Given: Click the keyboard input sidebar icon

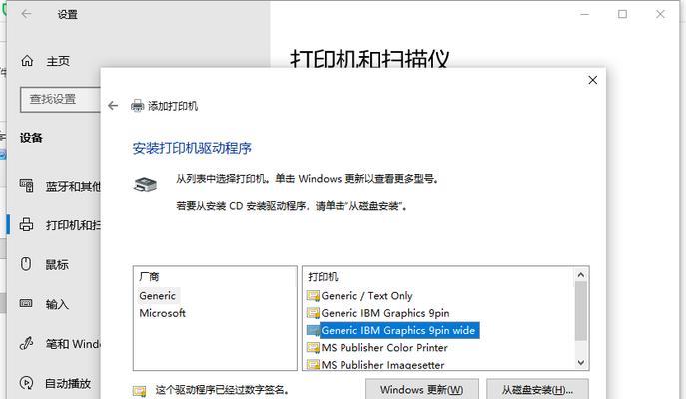Looking at the screenshot, I should (26, 303).
